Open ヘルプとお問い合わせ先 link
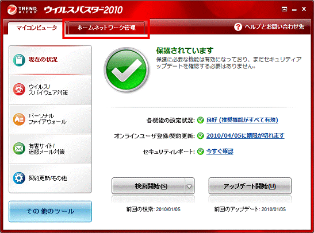 coord(274,27)
